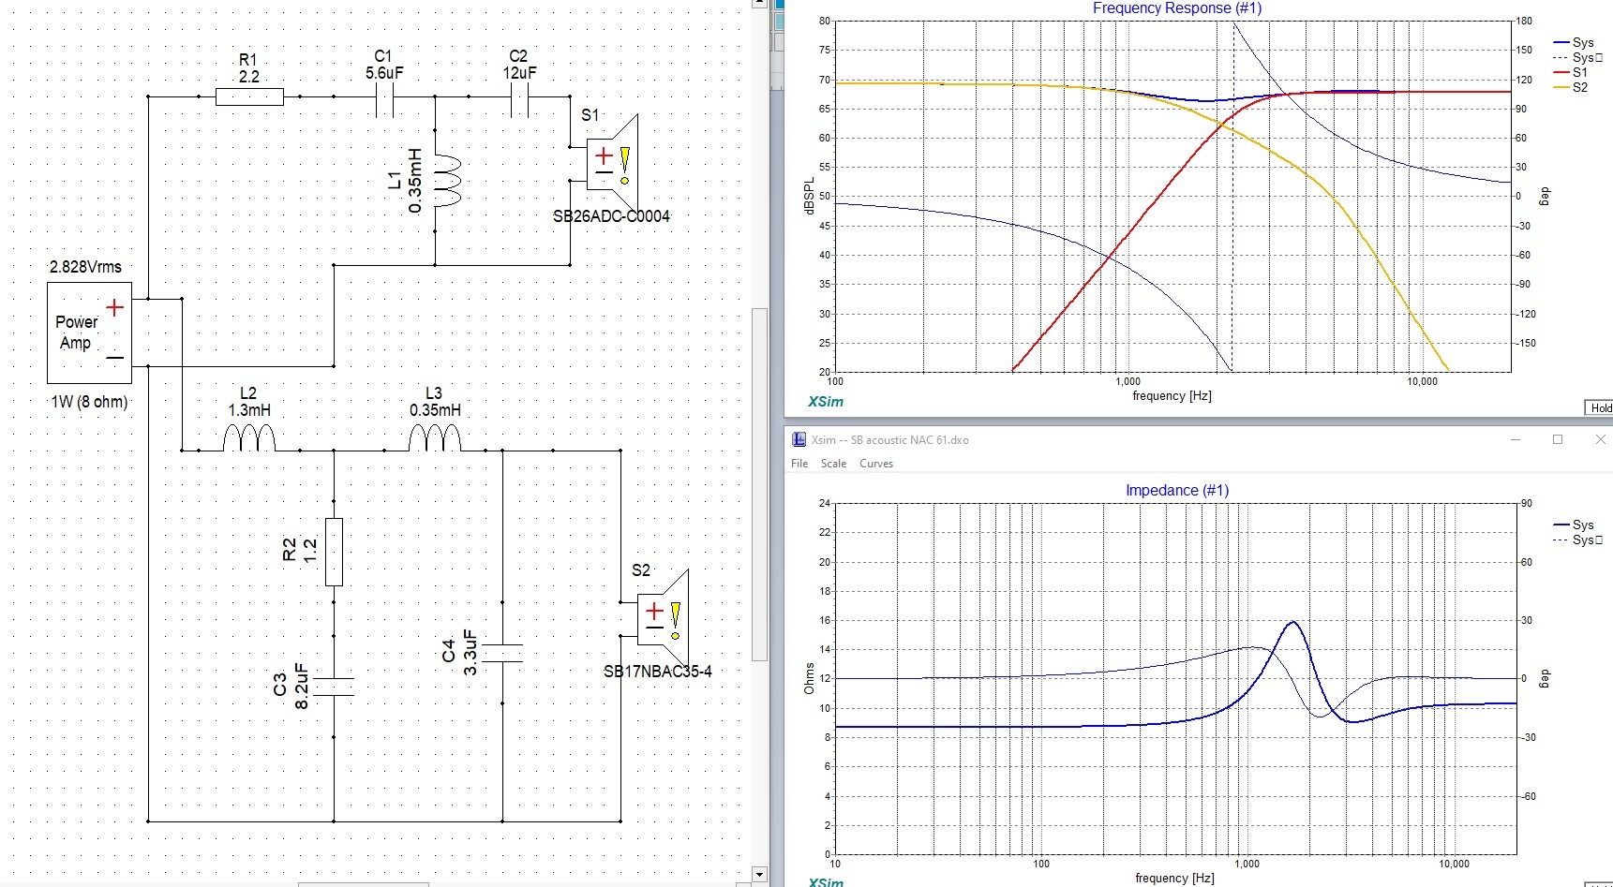Open the File menu in impedance window
The width and height of the screenshot is (1613, 887).
click(x=799, y=464)
